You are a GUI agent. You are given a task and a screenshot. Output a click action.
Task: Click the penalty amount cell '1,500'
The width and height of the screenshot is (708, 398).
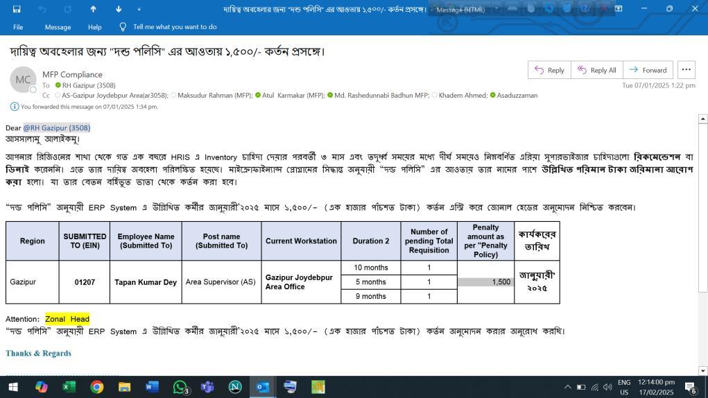coord(485,282)
